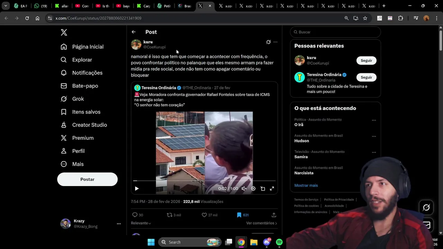Play the quoted video
443x249 pixels.
pos(137,188)
